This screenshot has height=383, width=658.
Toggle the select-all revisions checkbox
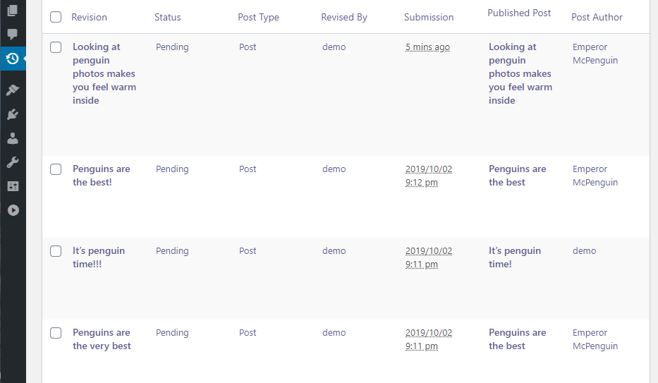(56, 17)
